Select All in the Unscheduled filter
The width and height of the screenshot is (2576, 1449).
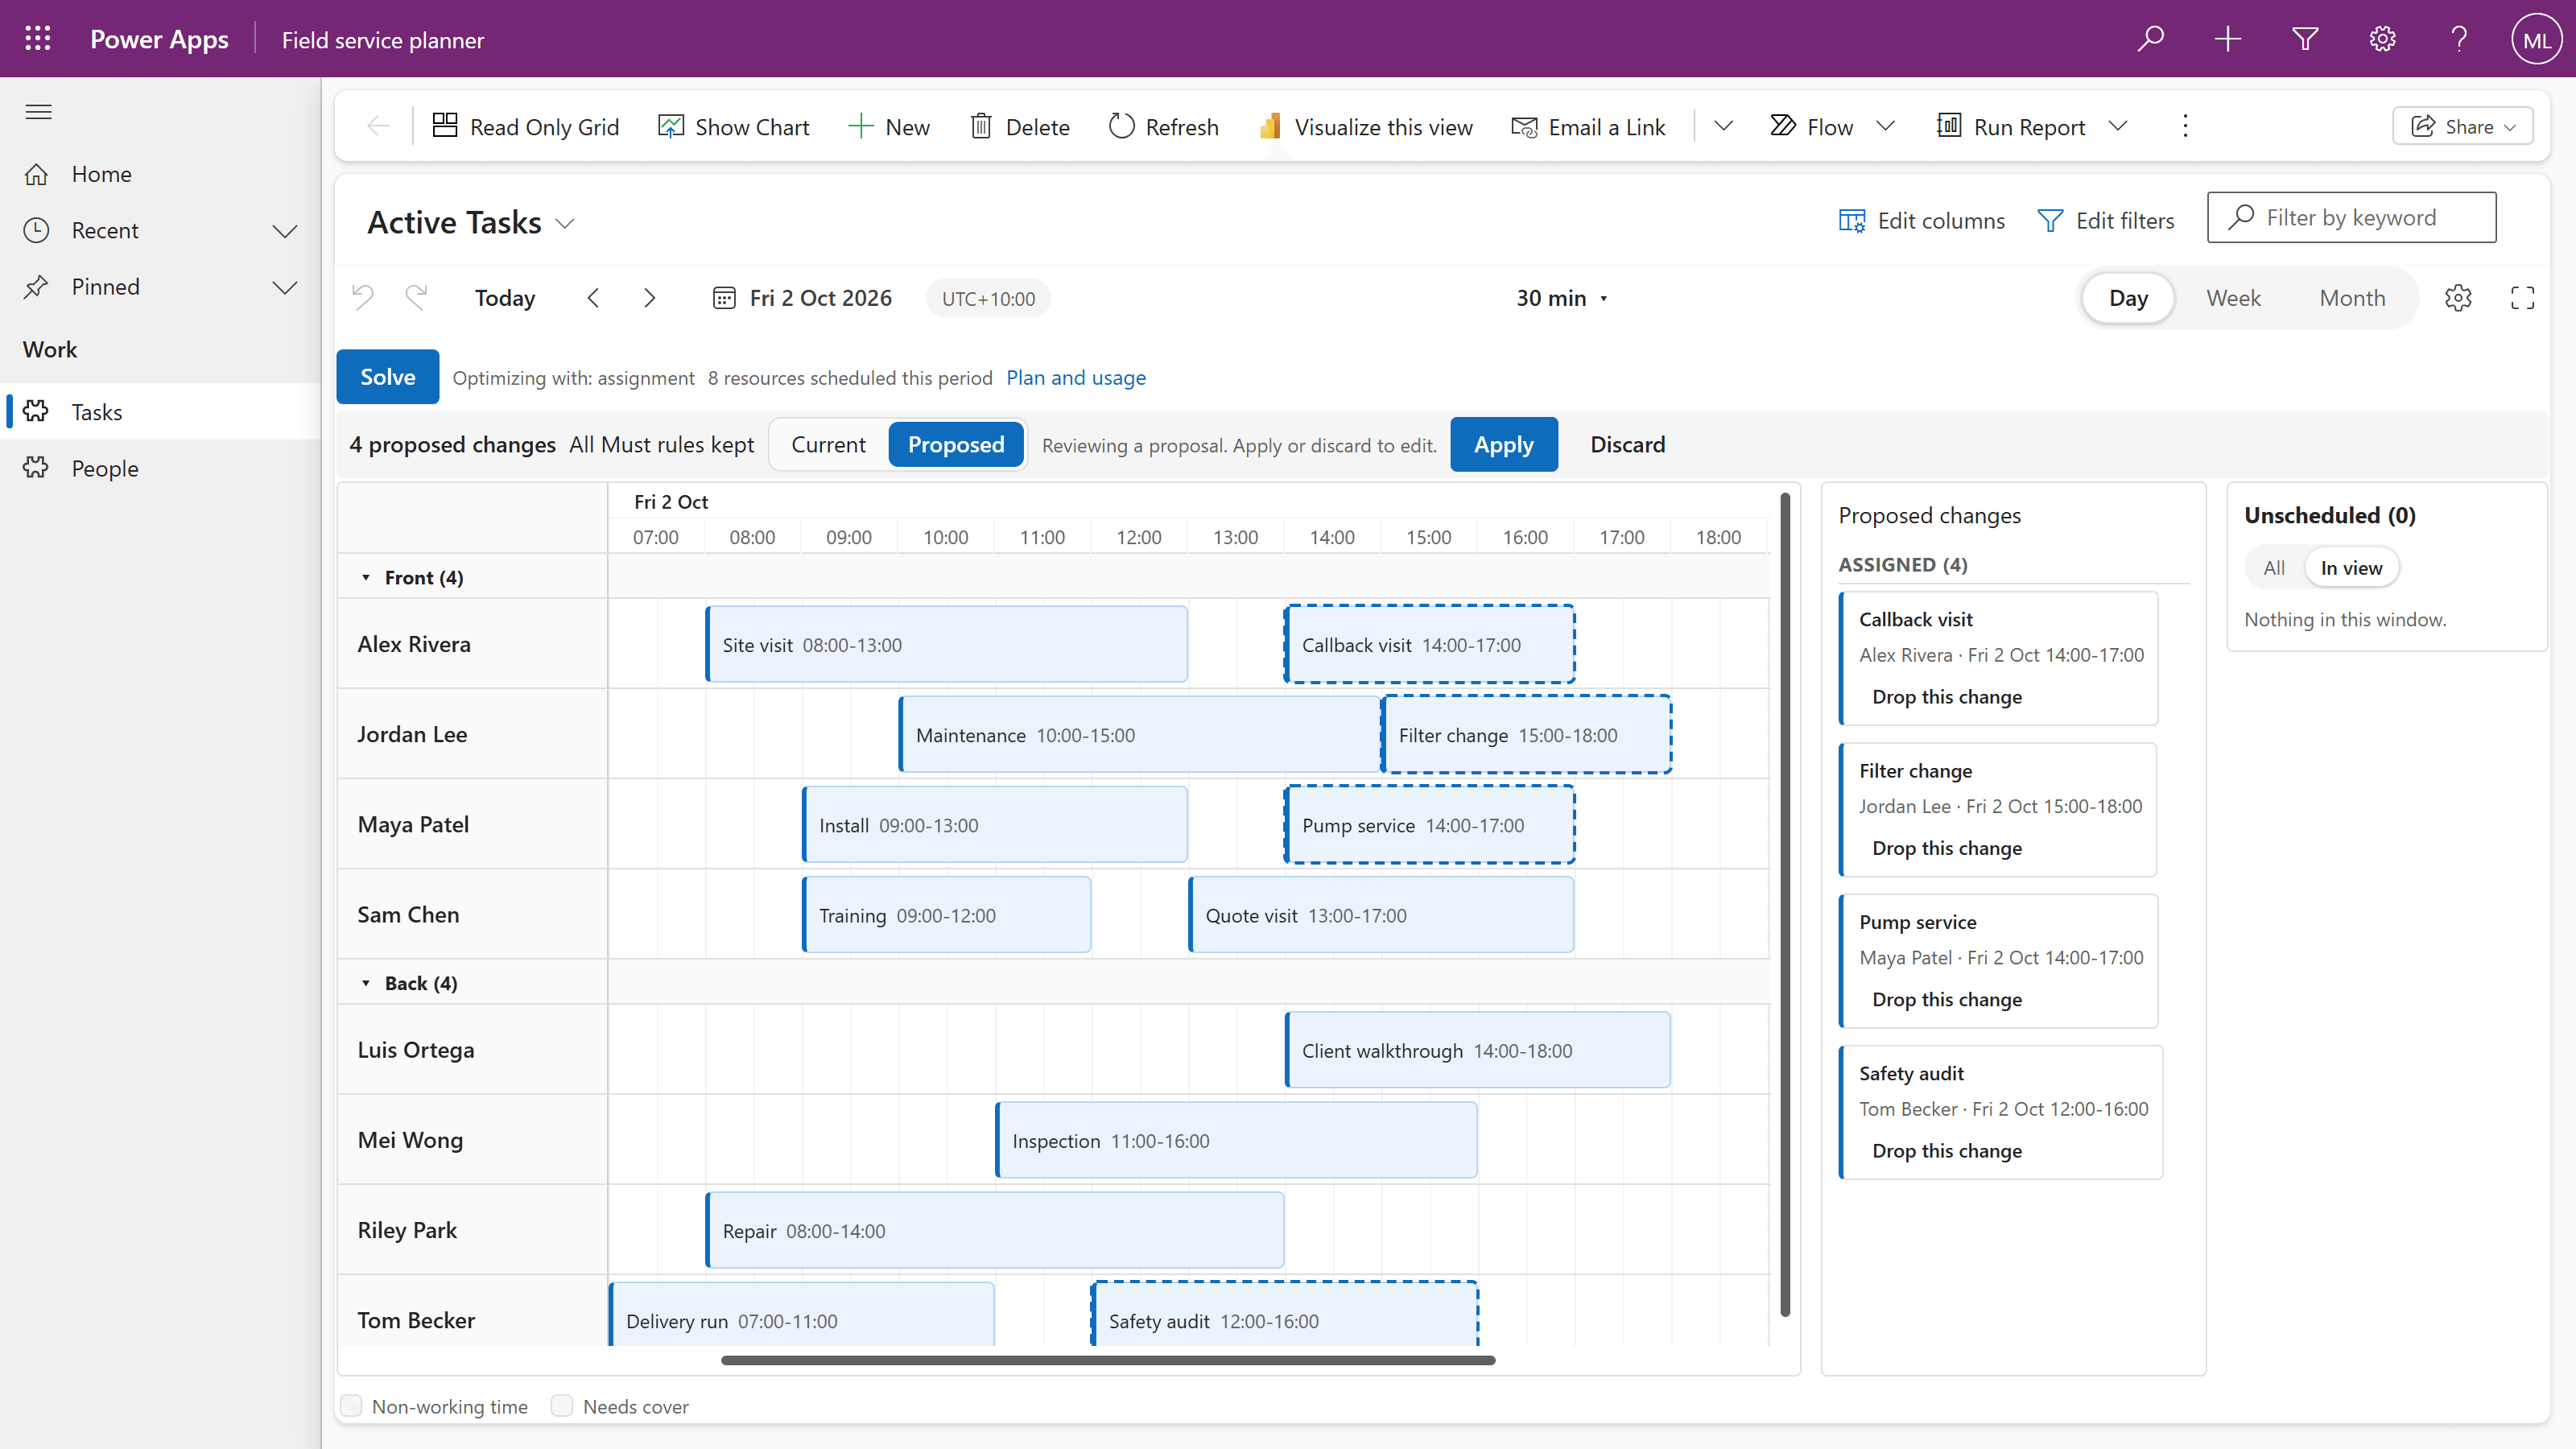pos(2273,568)
